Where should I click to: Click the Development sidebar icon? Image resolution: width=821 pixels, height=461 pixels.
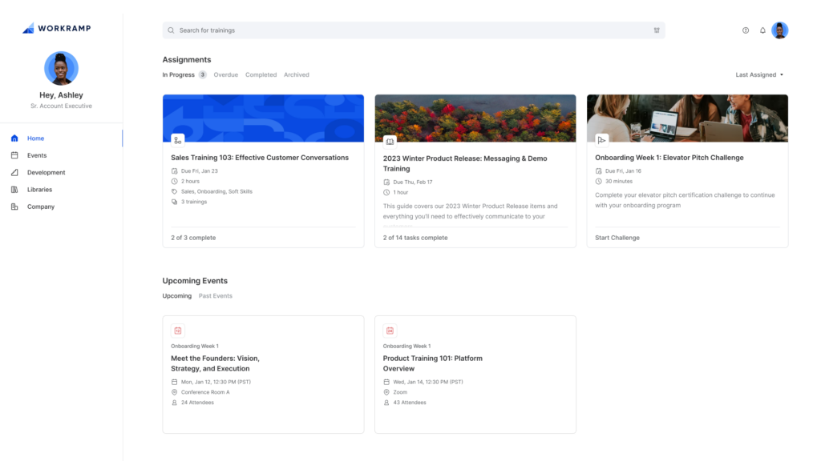pyautogui.click(x=14, y=173)
